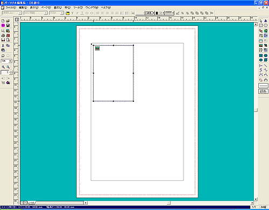Print the document using printer icon

(3, 36)
